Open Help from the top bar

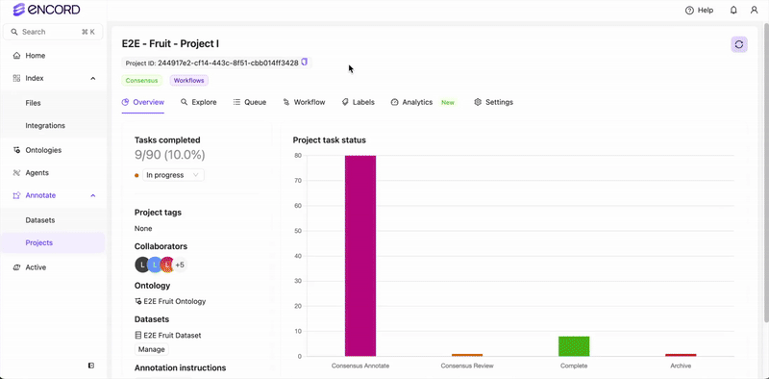[x=700, y=11]
